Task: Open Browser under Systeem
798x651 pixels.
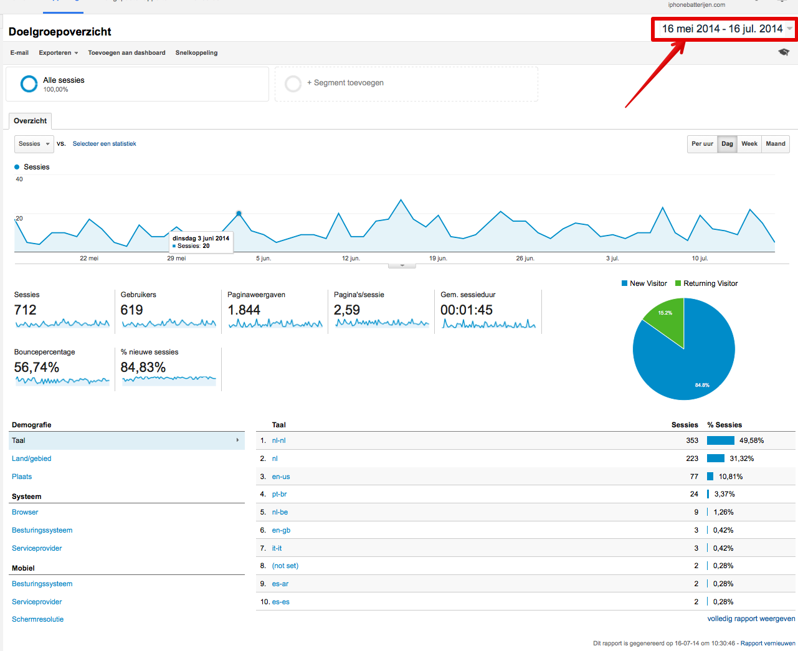Action: [25, 512]
